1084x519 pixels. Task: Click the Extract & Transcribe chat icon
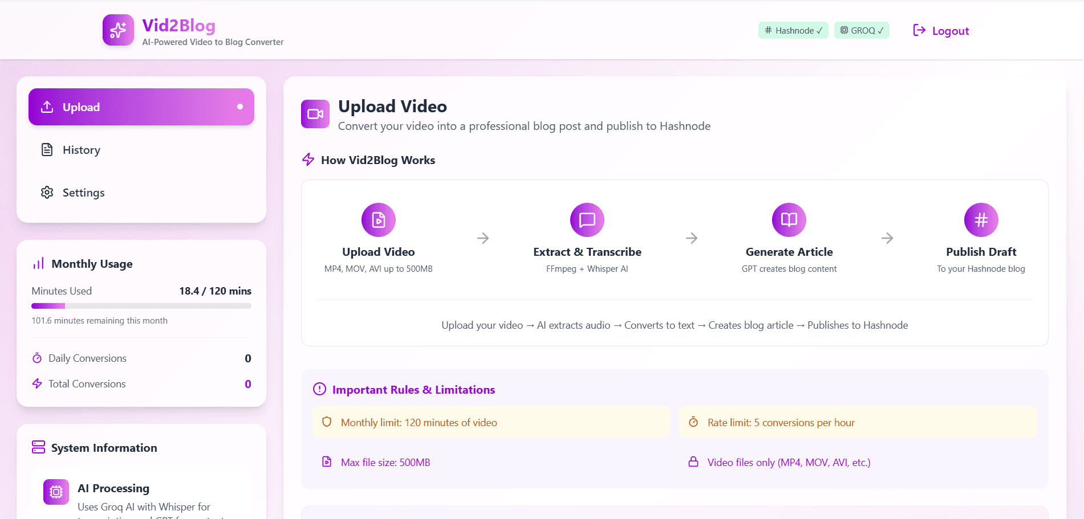(x=587, y=219)
